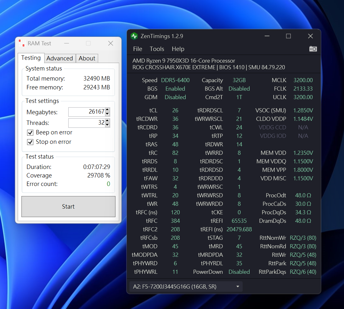Viewport: 344px width, 309px height.
Task: Click the tREFI (ns) value 20479.688
Action: [239, 229]
